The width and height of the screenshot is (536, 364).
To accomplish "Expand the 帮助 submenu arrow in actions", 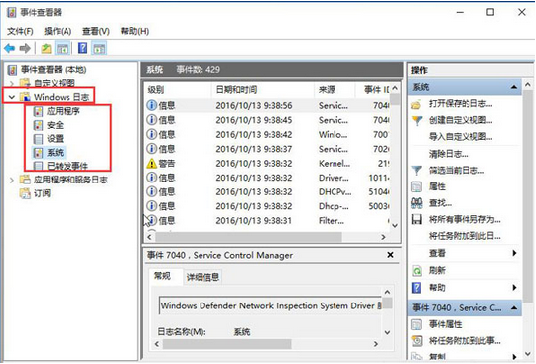I will (514, 288).
